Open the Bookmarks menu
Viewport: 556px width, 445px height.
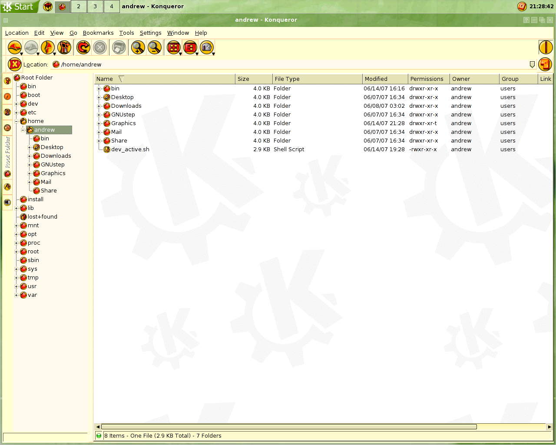click(x=98, y=33)
